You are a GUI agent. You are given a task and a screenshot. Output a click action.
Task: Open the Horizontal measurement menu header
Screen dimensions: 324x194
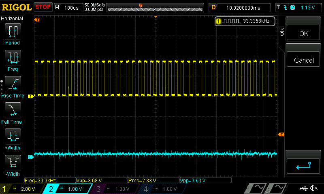click(x=12, y=19)
